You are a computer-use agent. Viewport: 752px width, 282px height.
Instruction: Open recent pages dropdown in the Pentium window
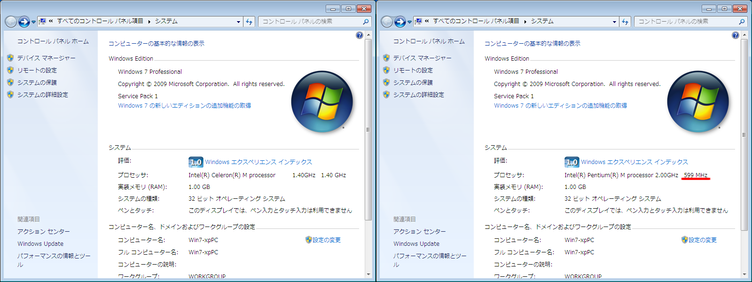(409, 22)
